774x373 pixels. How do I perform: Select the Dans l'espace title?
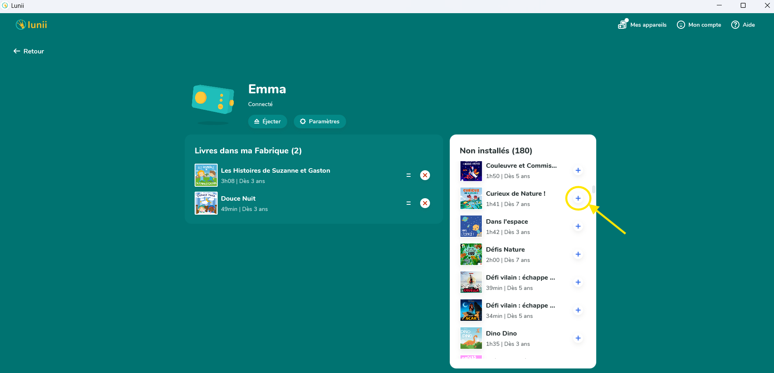507,222
